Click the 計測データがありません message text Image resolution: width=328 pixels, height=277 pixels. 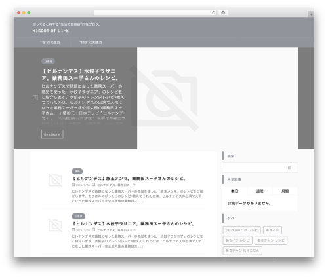[249, 203]
